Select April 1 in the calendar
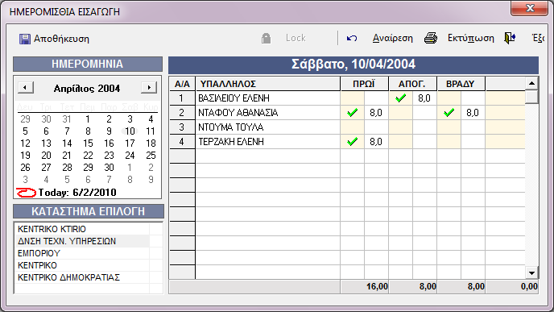Viewport: 554px width, 312px height. 88,119
